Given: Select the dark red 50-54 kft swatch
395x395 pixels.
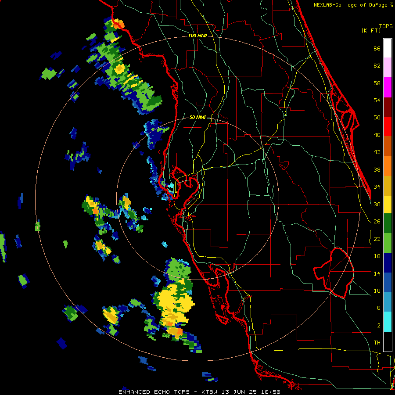Looking at the screenshot, I should [x=388, y=107].
